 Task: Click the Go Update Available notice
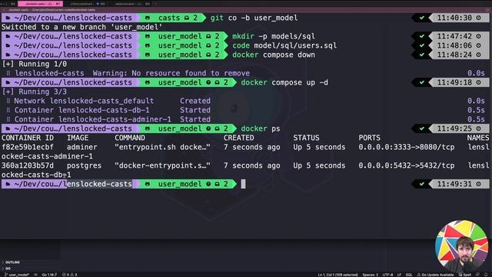coord(435,275)
